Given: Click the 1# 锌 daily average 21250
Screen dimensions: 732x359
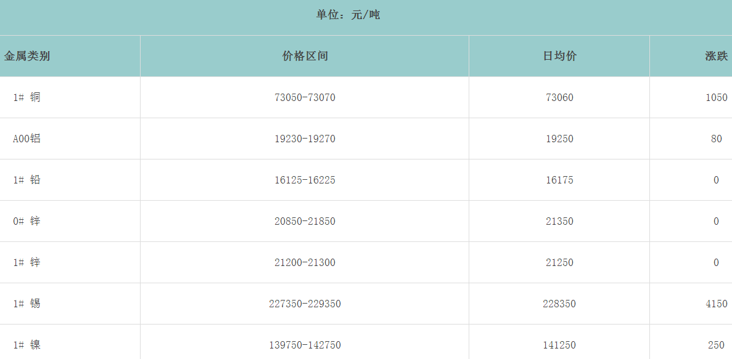Looking at the screenshot, I should click(x=559, y=262).
